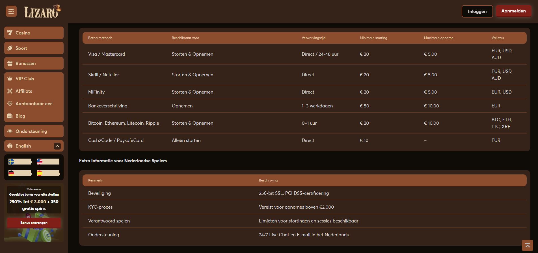Open the Sport section in sidebar
The image size is (538, 253).
point(34,48)
